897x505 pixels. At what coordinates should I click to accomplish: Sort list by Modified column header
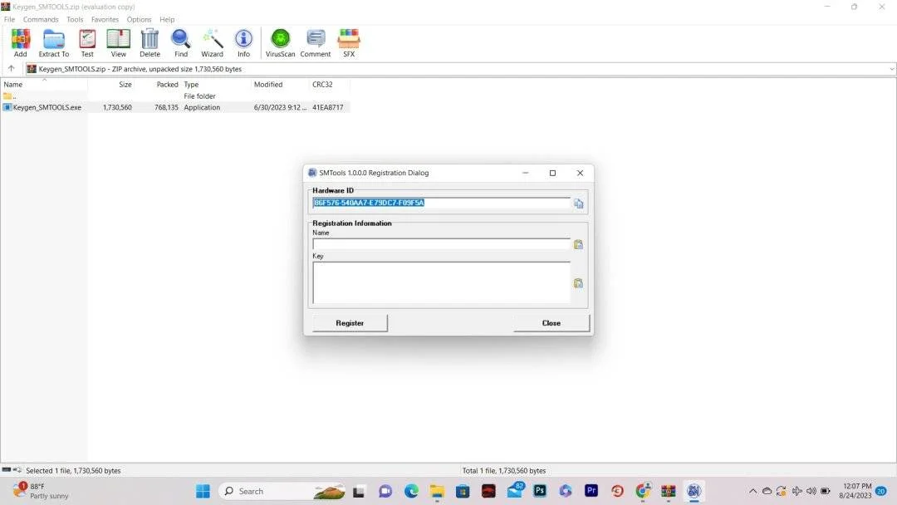[281, 84]
